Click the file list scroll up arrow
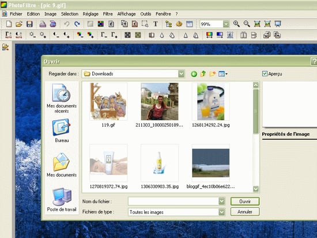The width and height of the screenshot is (317, 238). coord(256,85)
